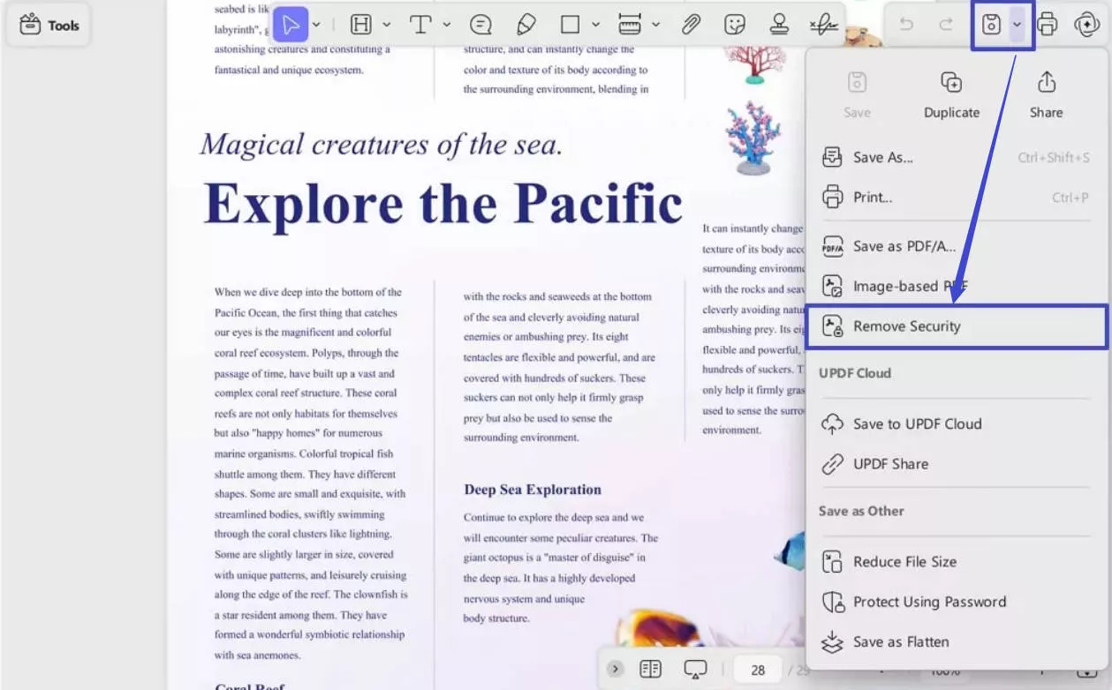Click Reduce File Size option
Viewport: 1112px width, 690px height.
904,562
